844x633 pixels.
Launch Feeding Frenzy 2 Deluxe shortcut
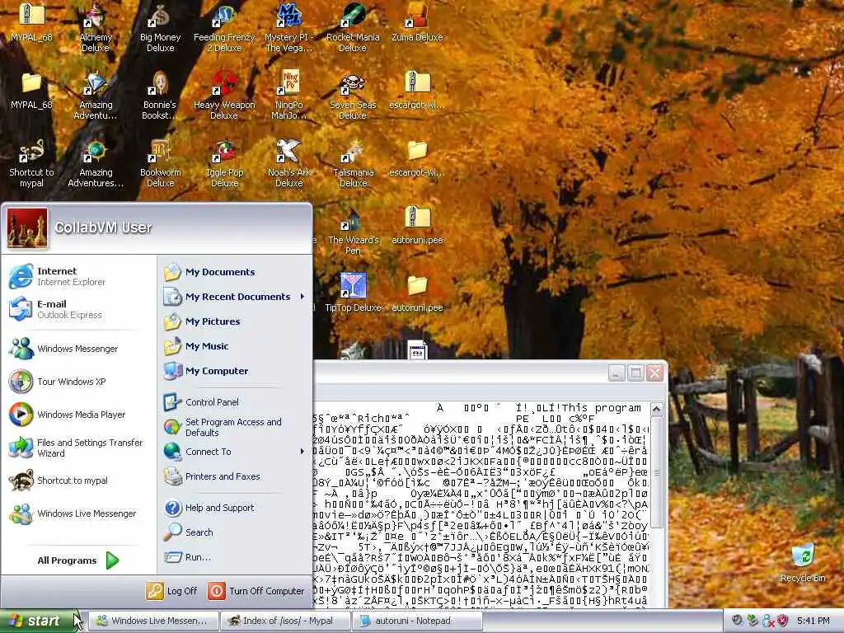(224, 28)
